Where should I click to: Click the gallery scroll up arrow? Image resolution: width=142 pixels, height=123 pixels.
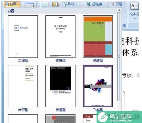pyautogui.click(x=119, y=10)
